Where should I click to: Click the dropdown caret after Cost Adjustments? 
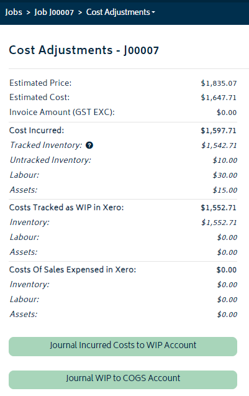pos(153,12)
